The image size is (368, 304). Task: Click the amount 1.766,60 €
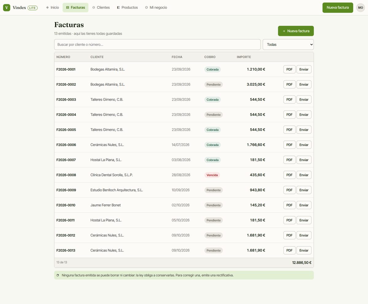(256, 145)
